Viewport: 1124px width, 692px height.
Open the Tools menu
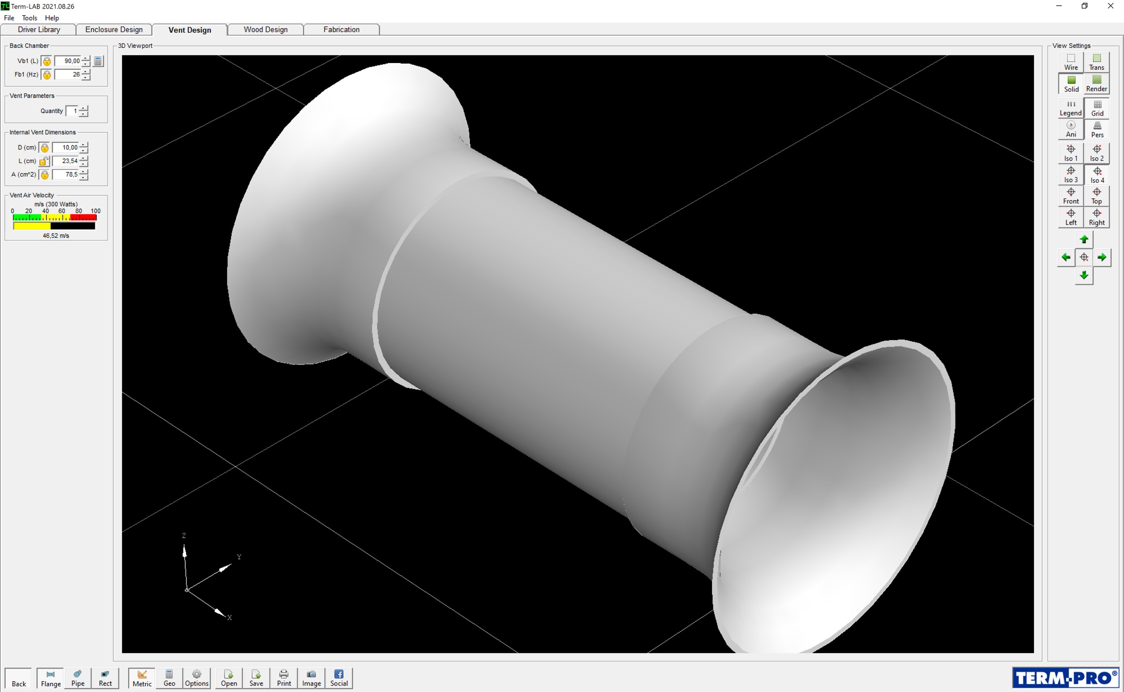tap(29, 18)
